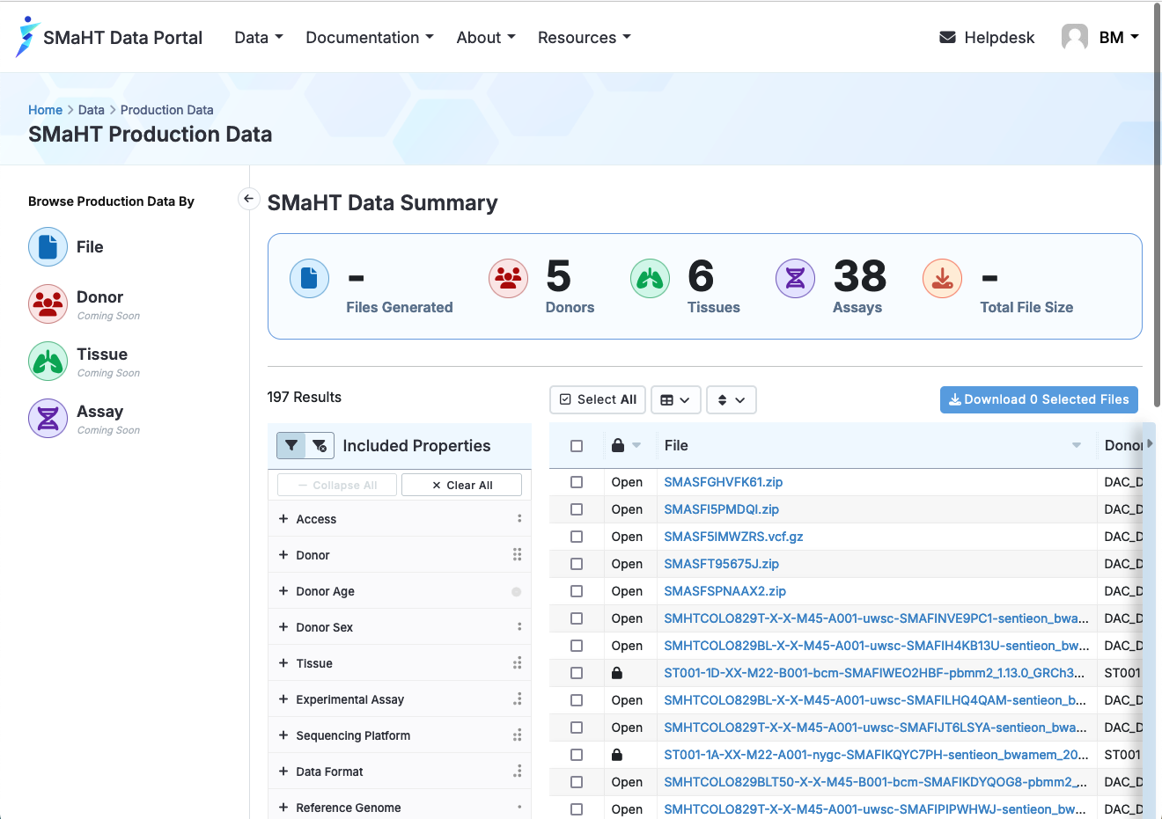This screenshot has height=819, width=1162.
Task: Expand the Donor Sex facet
Action: point(400,627)
